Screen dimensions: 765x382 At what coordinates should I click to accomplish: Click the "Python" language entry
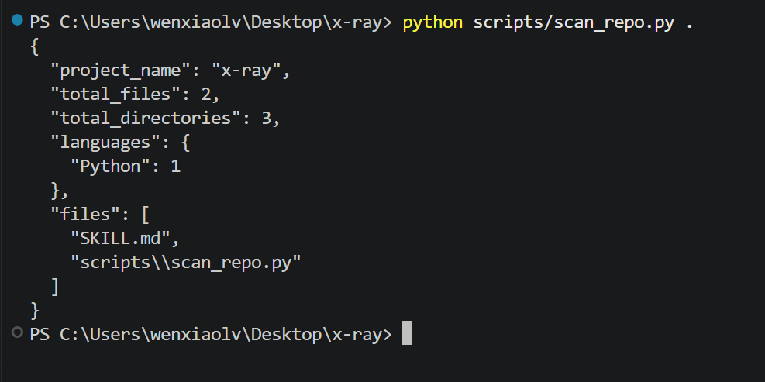click(x=126, y=167)
